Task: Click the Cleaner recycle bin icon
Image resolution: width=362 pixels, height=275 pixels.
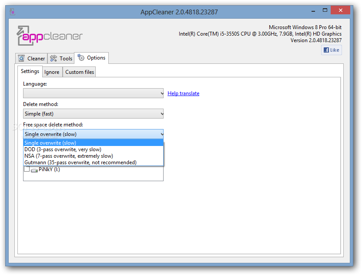Action: 21,58
